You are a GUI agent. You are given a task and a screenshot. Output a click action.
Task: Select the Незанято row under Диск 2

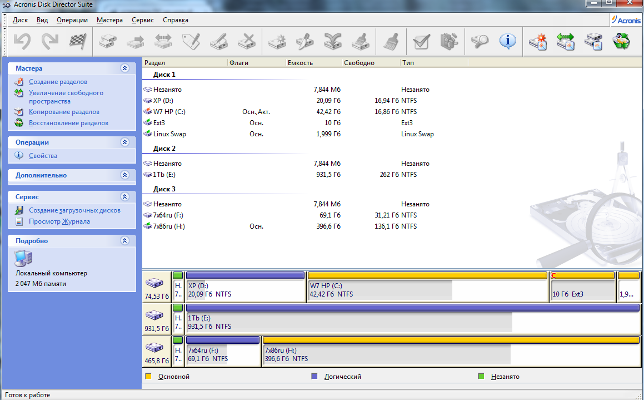tap(305, 164)
